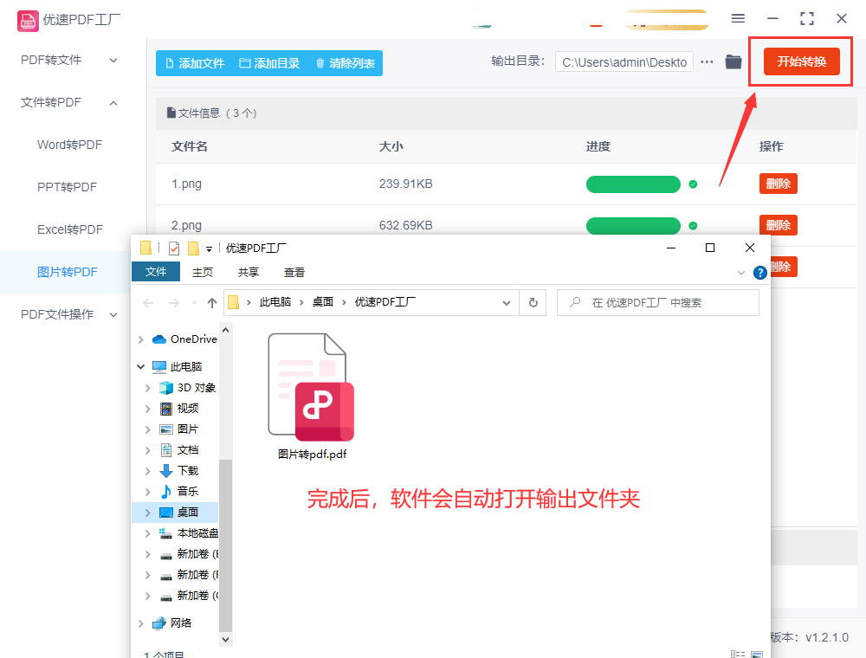Click 632.69KB size cell
Viewport: 866px width, 658px height.
point(405,225)
